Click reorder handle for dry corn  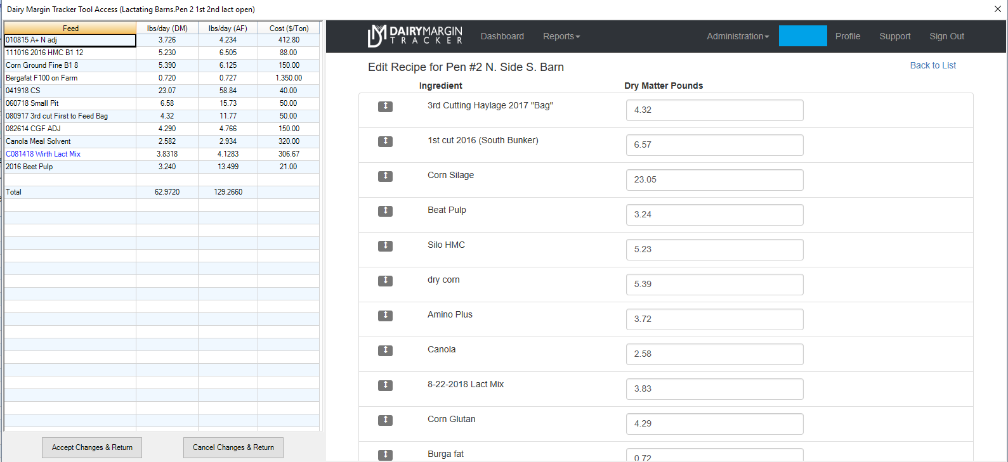pos(385,281)
